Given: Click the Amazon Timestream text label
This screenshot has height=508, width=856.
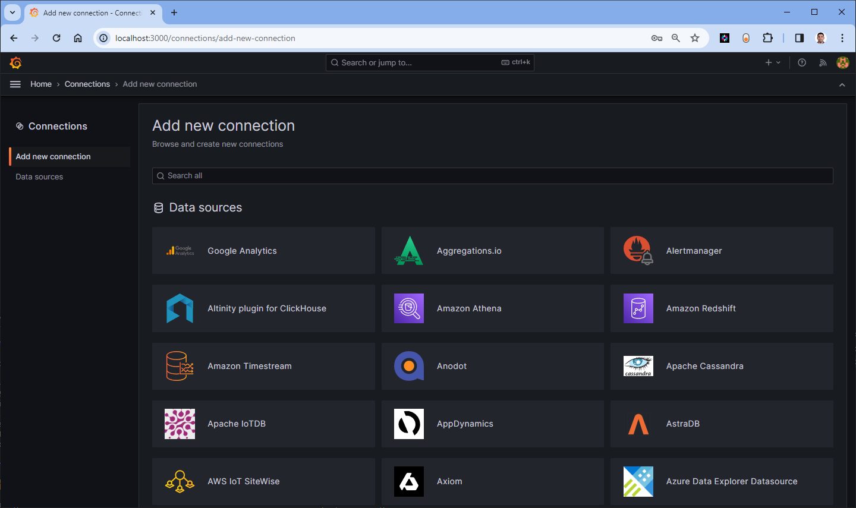Looking at the screenshot, I should pos(250,366).
